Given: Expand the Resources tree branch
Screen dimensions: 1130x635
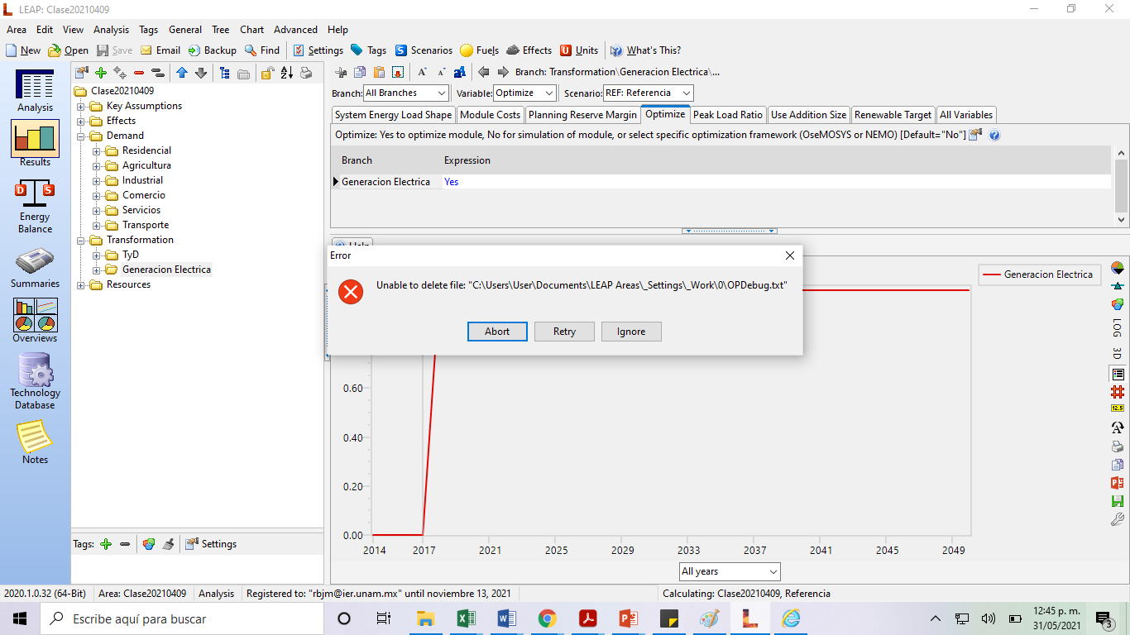Looking at the screenshot, I should click(x=81, y=284).
